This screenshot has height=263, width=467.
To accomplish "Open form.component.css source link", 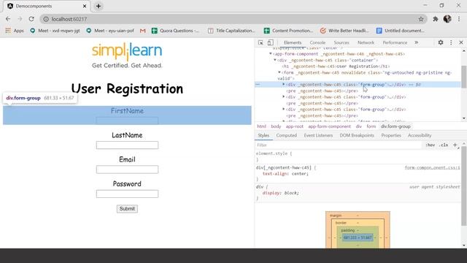I will point(432,167).
